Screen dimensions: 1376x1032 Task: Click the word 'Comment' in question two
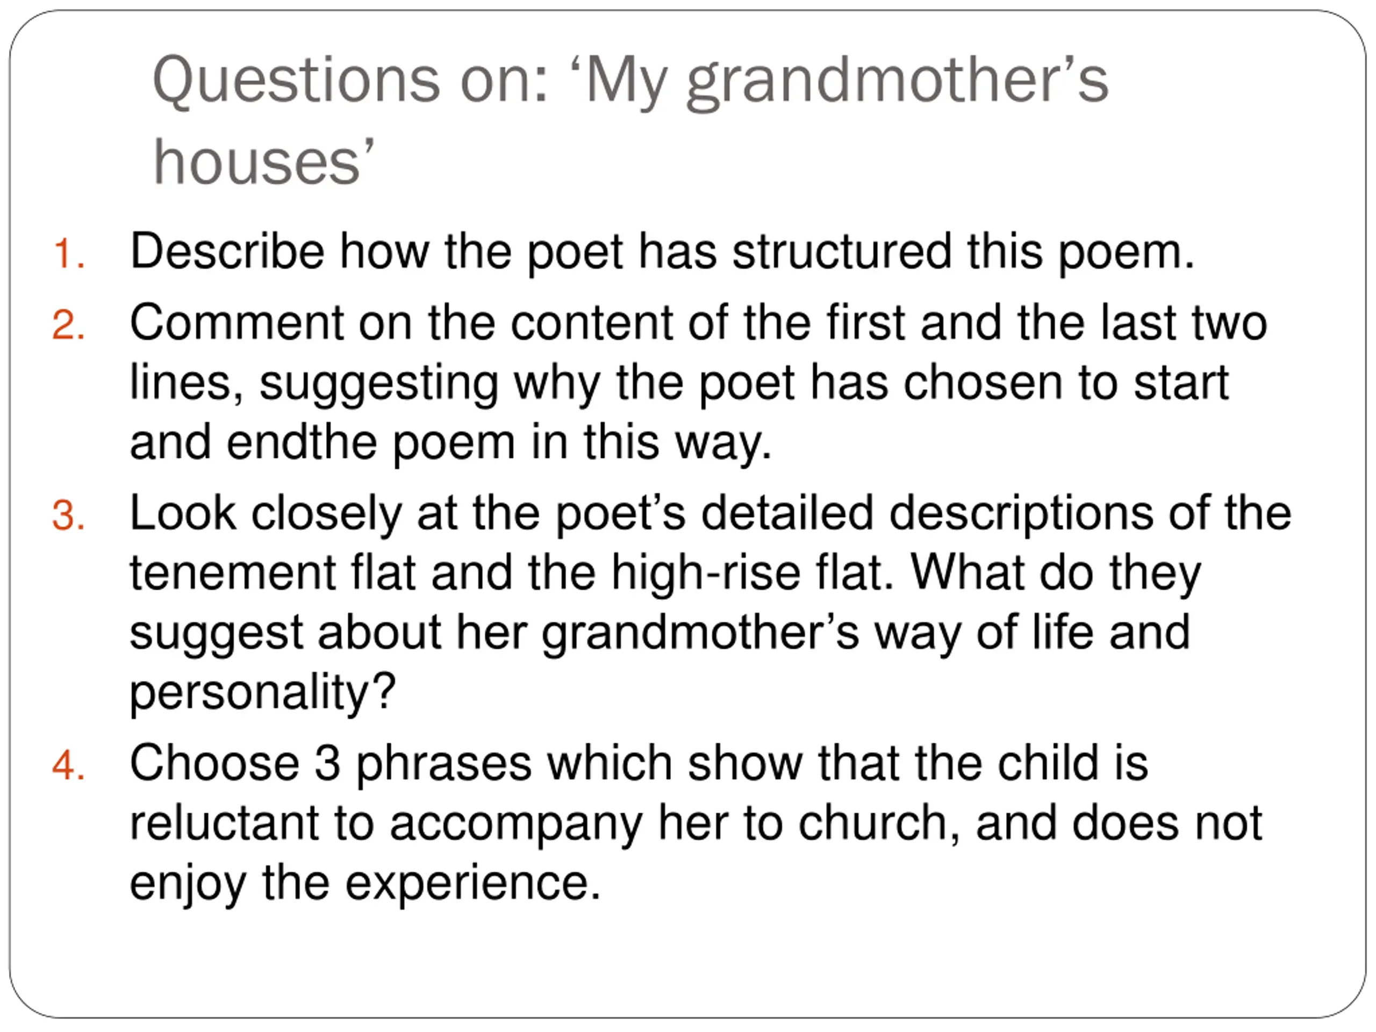(x=236, y=323)
